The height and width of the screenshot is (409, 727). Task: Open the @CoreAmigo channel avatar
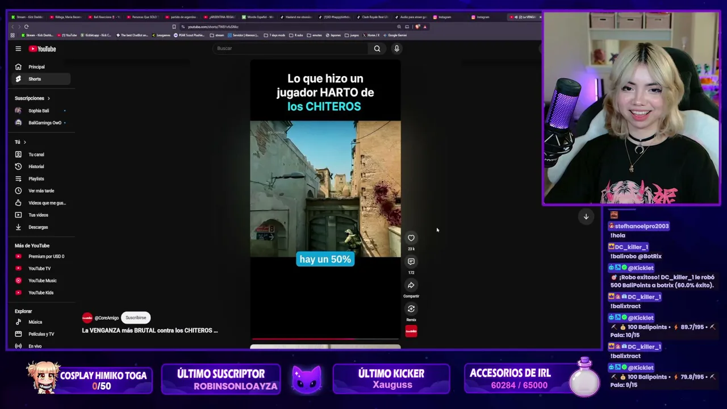click(87, 318)
